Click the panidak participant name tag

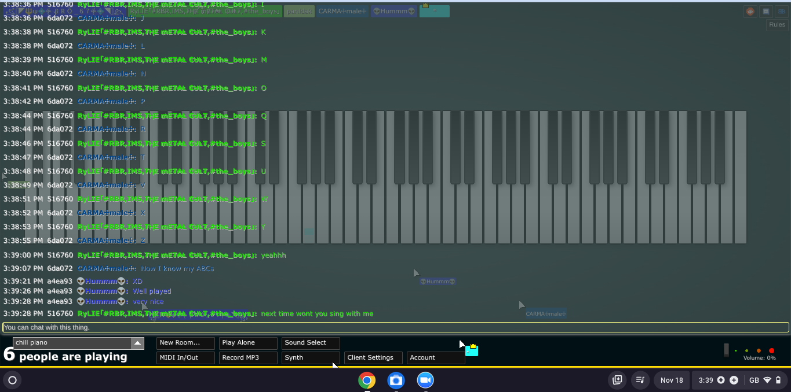(x=299, y=11)
